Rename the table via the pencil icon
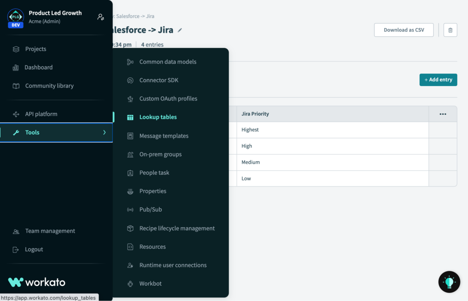Viewport: 468px width, 301px height. pos(180,30)
